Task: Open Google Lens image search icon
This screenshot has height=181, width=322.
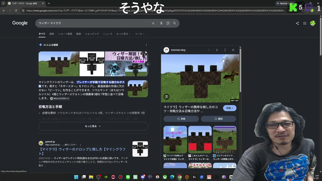Action: point(168,23)
